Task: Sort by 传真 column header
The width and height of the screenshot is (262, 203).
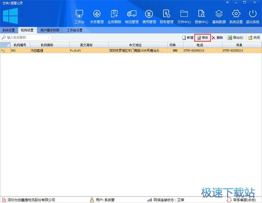Action: click(242, 45)
